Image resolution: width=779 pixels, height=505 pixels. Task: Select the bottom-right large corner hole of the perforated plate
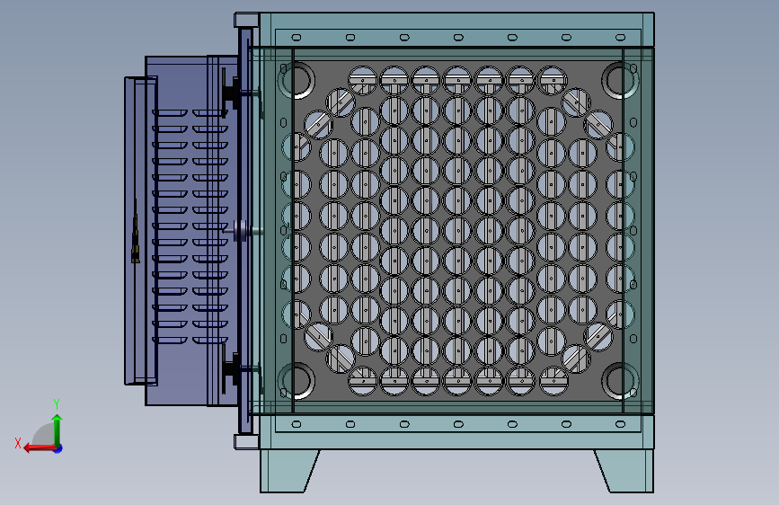(x=620, y=381)
